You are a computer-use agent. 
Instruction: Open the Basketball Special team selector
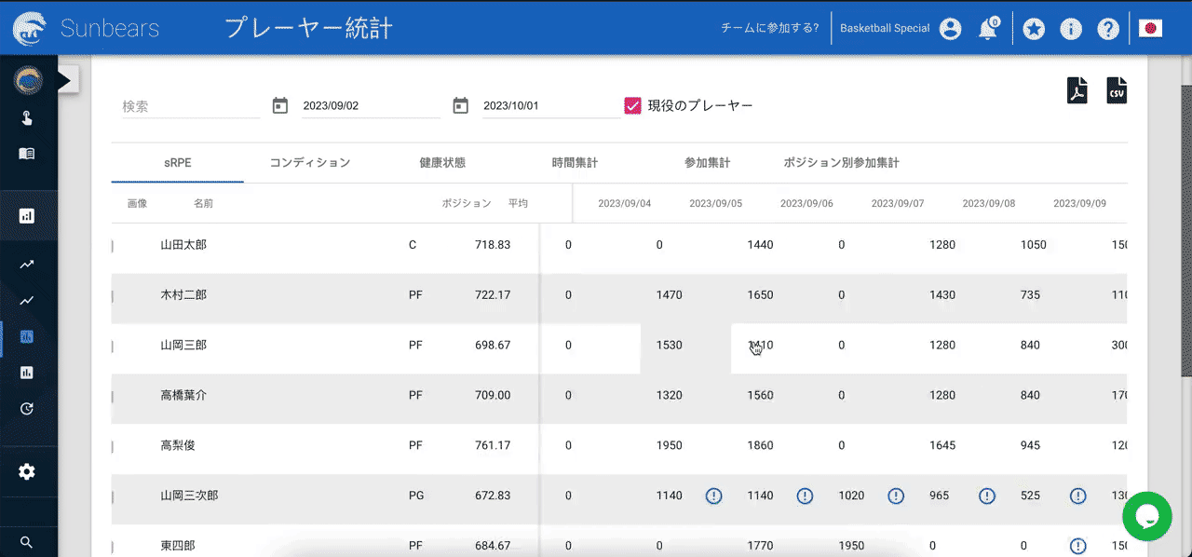pyautogui.click(x=883, y=29)
